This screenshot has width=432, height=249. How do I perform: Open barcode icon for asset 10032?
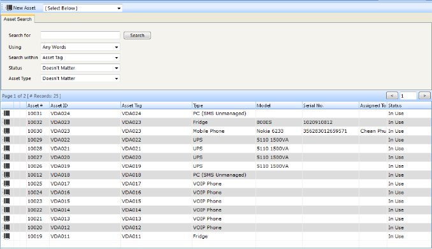point(7,122)
